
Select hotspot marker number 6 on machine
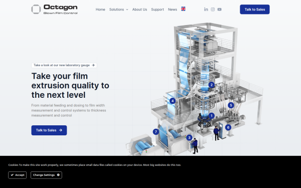point(228,127)
